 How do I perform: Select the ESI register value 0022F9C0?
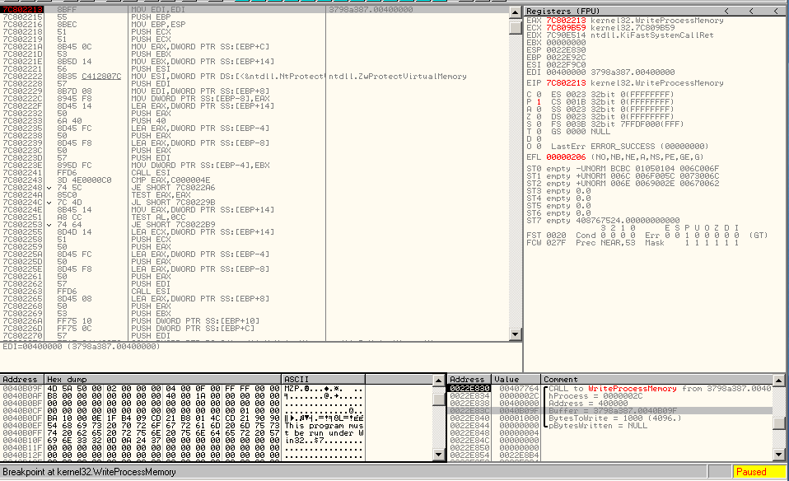coord(566,65)
